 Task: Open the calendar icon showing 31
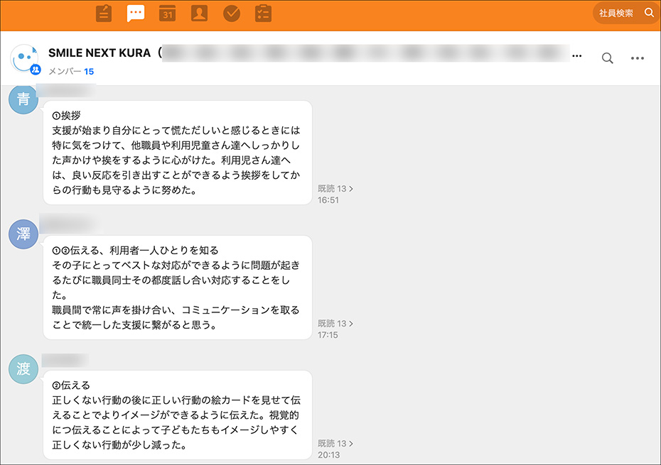click(x=167, y=13)
